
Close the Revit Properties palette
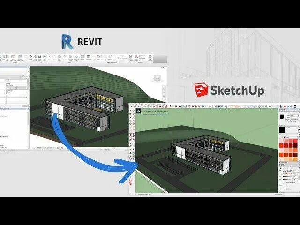pos(28,67)
